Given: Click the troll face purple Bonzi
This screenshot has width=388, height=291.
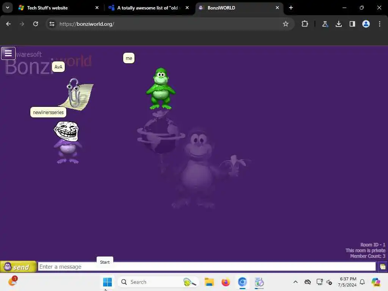Looking at the screenshot, I should (x=67, y=142).
